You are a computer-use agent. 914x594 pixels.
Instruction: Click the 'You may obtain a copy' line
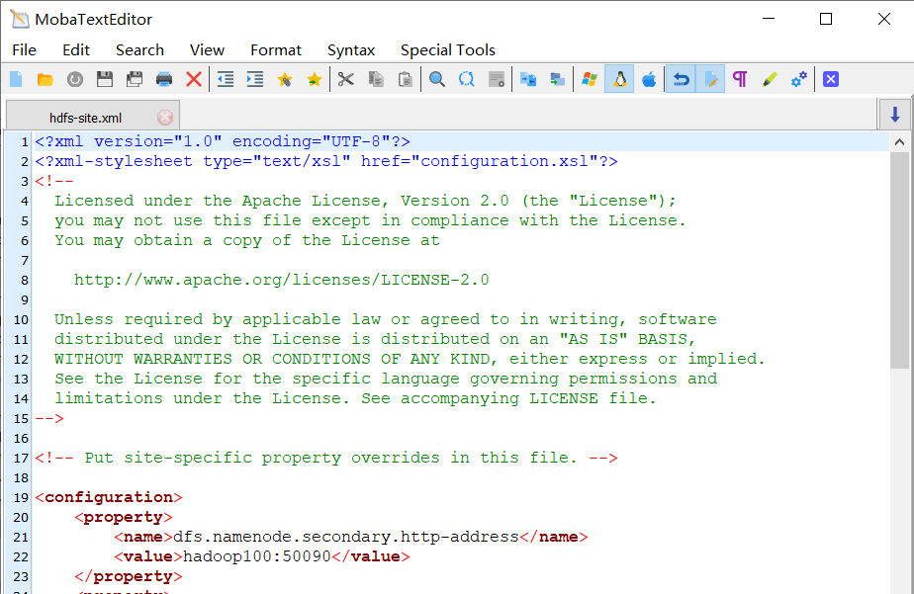pos(247,240)
